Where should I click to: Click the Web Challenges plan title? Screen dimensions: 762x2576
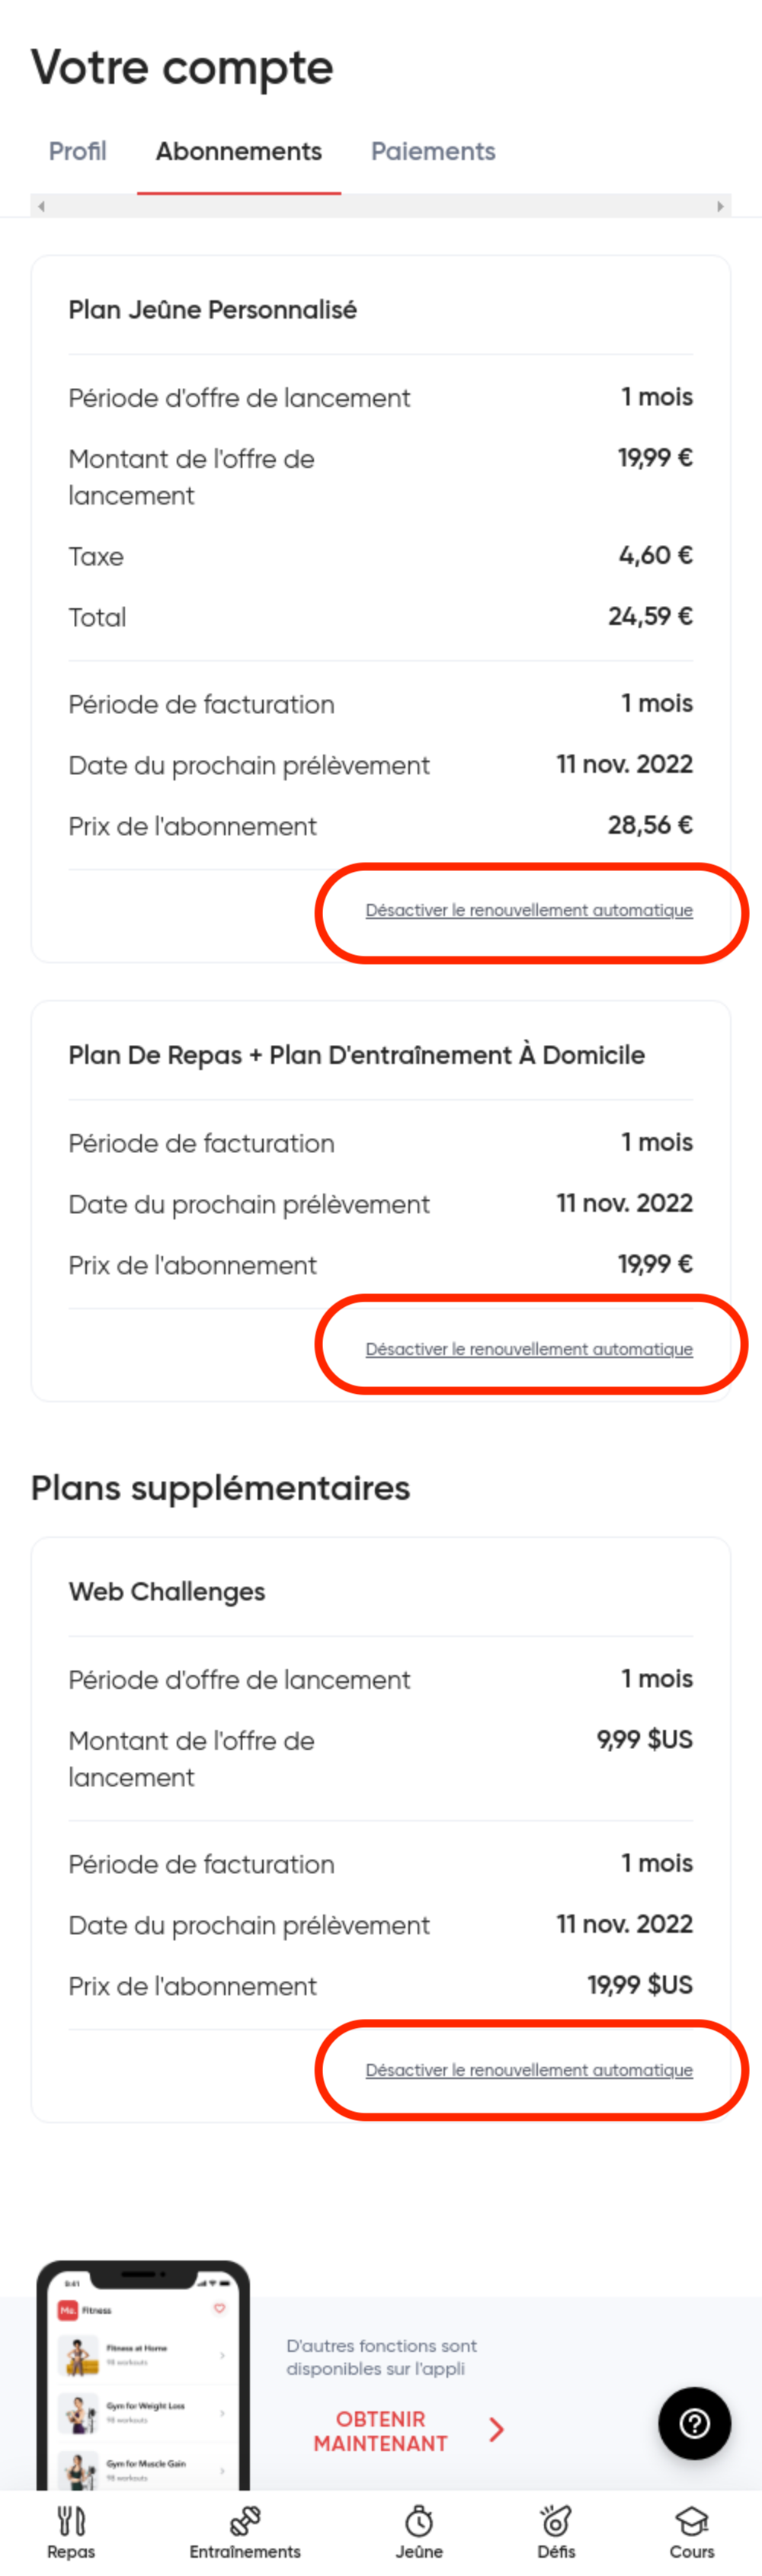[x=167, y=1592]
